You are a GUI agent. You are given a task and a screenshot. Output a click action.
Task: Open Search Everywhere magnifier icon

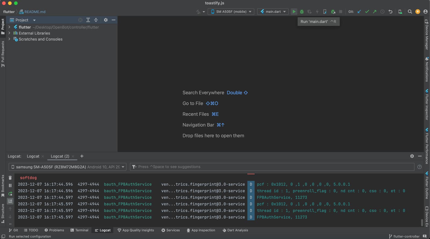tap(410, 12)
